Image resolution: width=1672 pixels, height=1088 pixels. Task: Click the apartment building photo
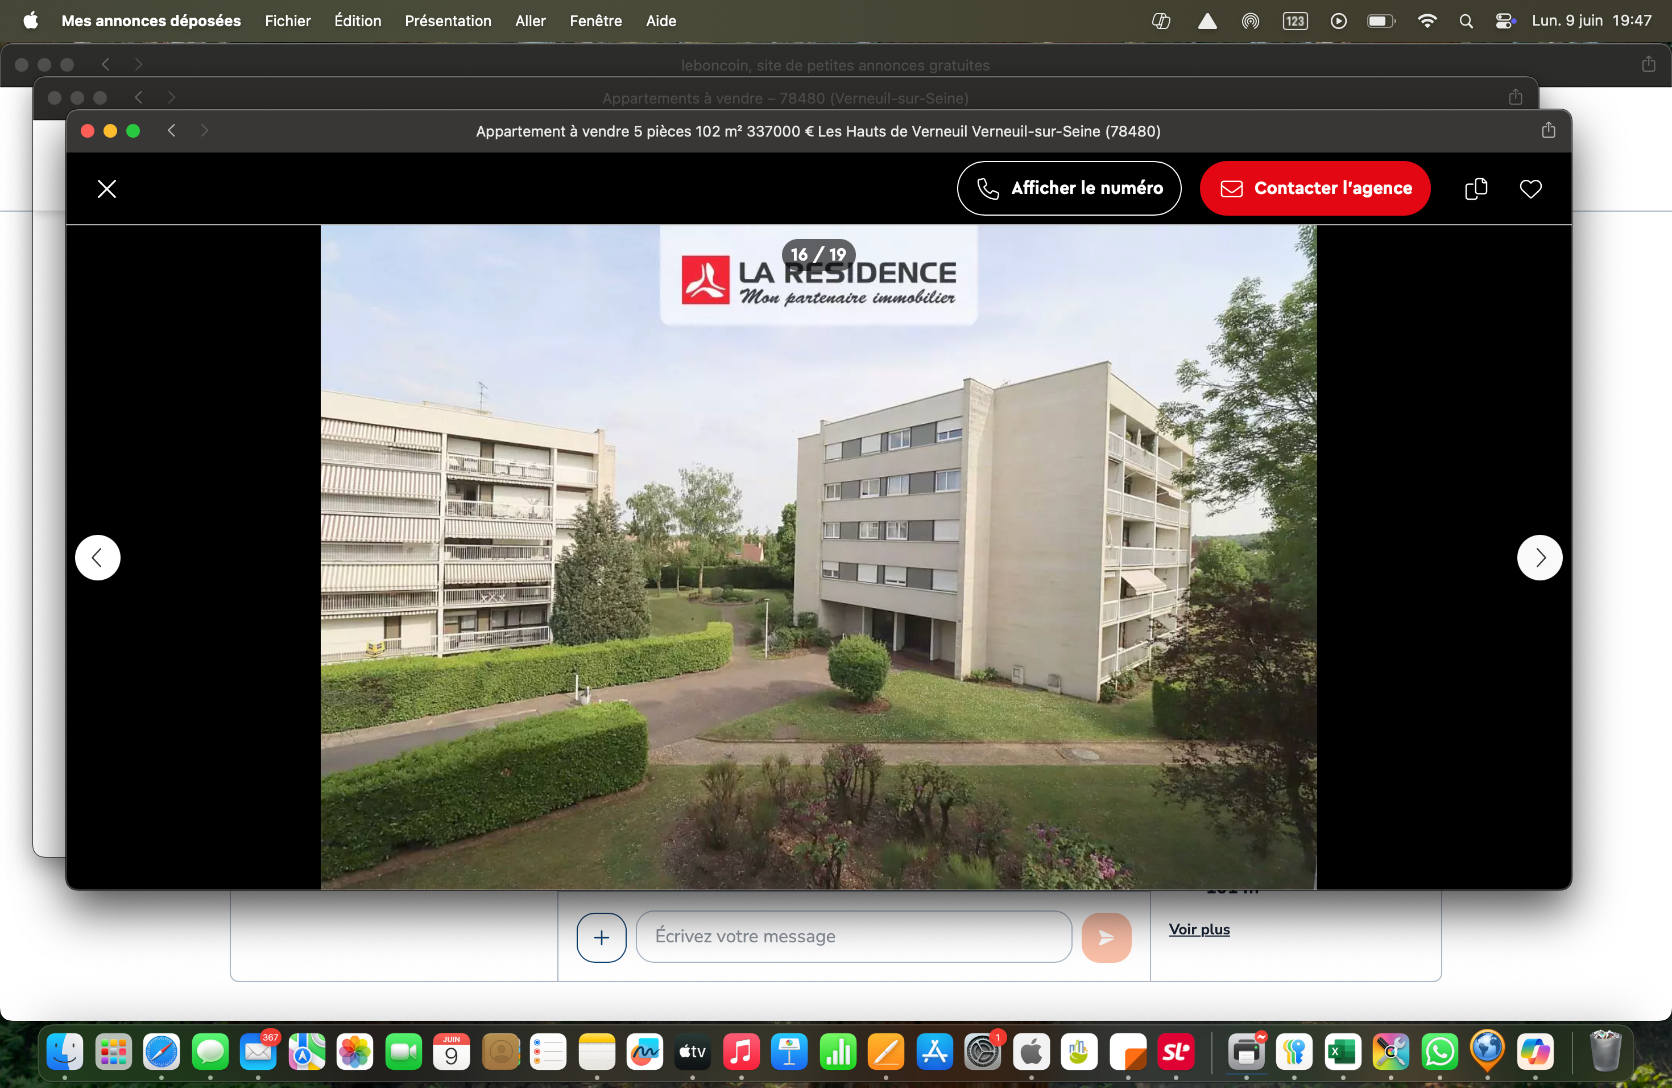(x=818, y=557)
